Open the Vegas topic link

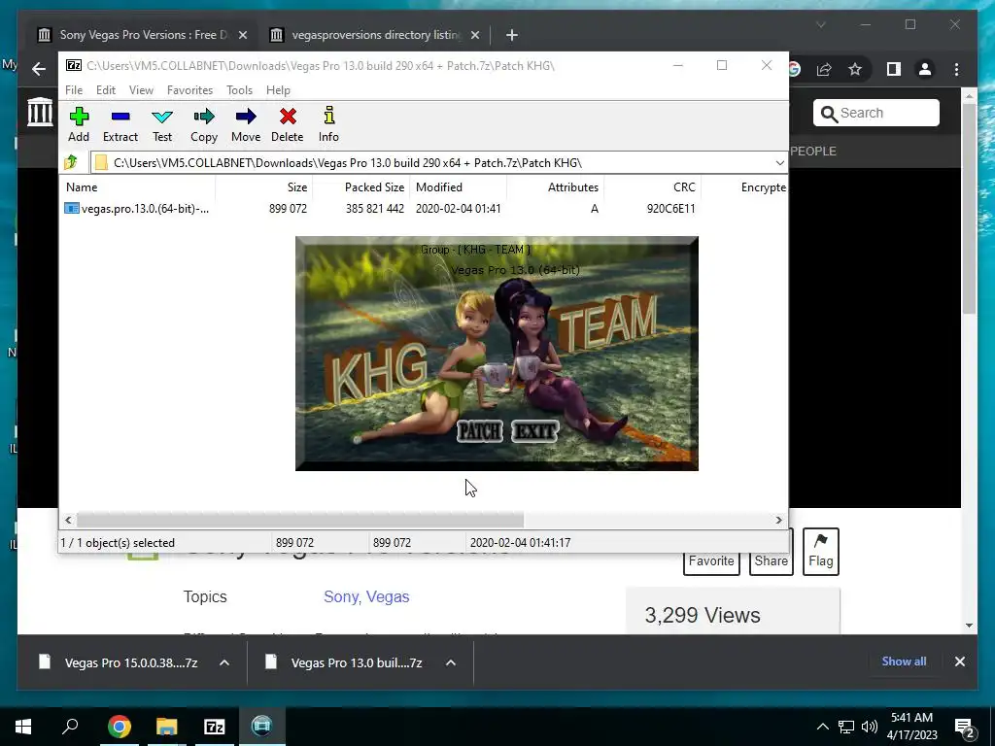pos(388,597)
